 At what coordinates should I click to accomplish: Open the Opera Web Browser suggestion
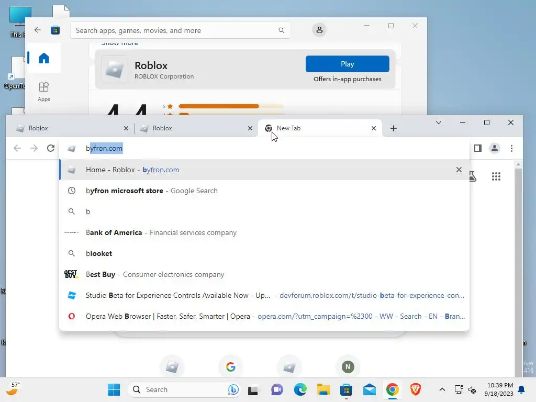tap(264, 316)
